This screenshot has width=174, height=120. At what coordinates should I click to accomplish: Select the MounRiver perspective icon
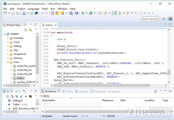(x=170, y=19)
